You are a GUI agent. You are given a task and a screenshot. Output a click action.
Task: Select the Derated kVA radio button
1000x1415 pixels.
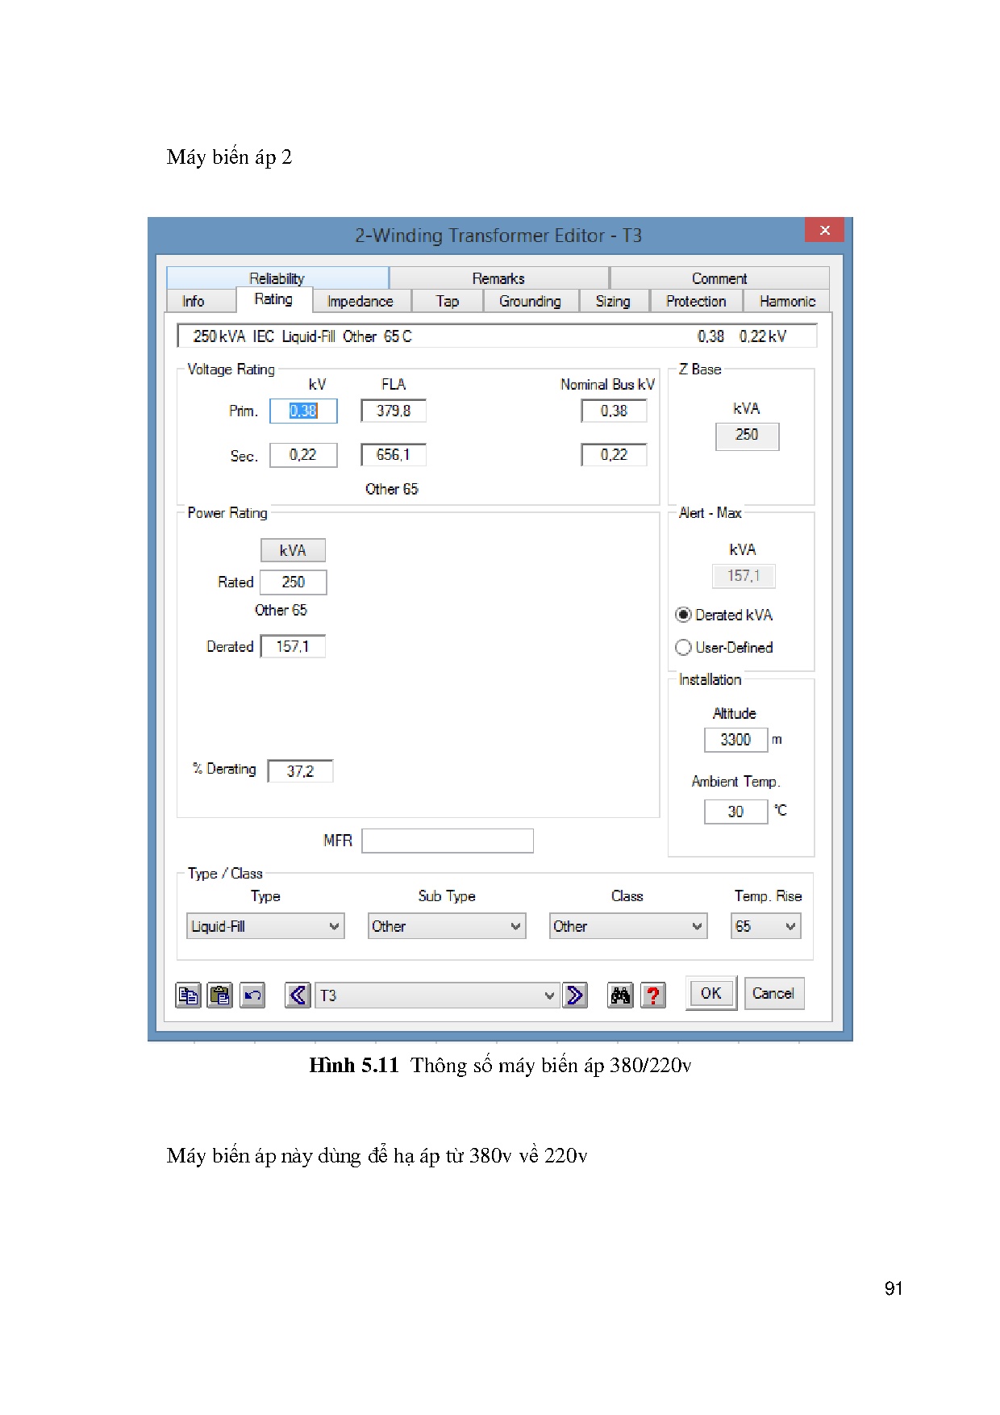(x=684, y=615)
